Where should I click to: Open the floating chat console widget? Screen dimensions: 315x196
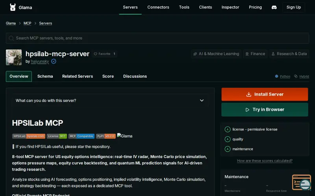coord(302,182)
